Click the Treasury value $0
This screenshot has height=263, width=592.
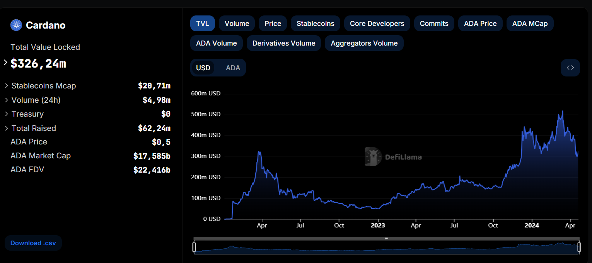166,114
